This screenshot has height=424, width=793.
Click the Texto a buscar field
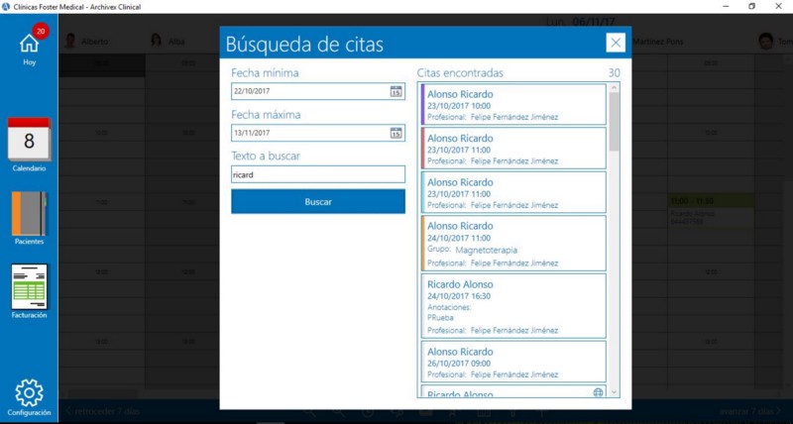pos(318,174)
